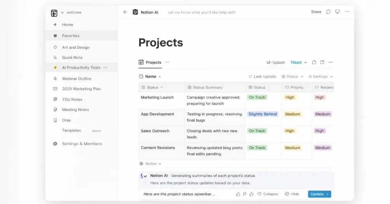390x204 pixels.
Task: Click the workspace logo icon at top-left
Action: (x=54, y=13)
